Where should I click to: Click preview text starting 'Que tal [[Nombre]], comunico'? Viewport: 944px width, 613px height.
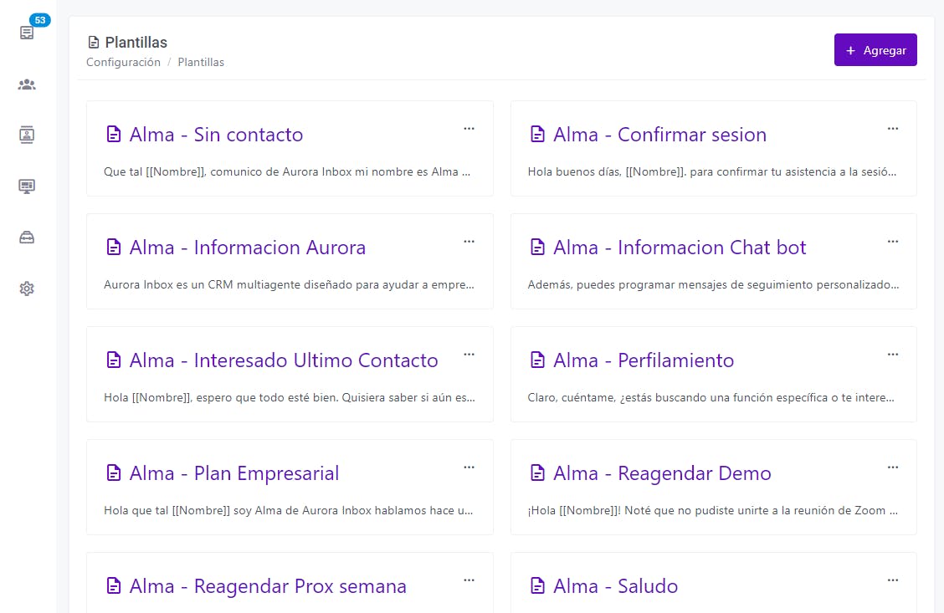[x=287, y=171]
